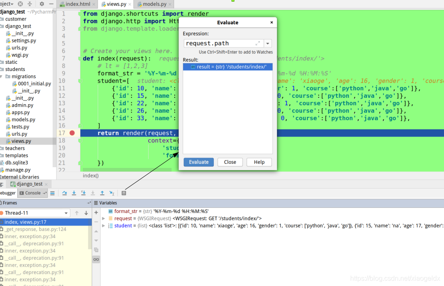This screenshot has width=444, height=286.
Task: Select the Debugger tab
Action: 8,193
